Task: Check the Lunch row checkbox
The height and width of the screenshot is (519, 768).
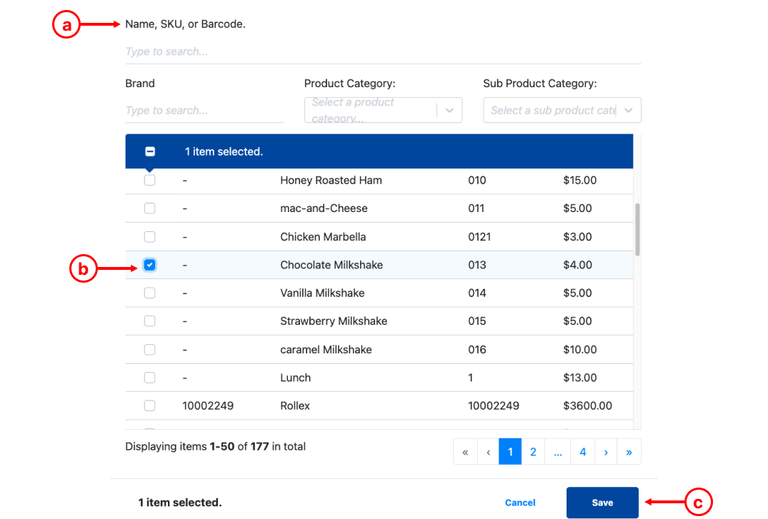Action: [150, 378]
